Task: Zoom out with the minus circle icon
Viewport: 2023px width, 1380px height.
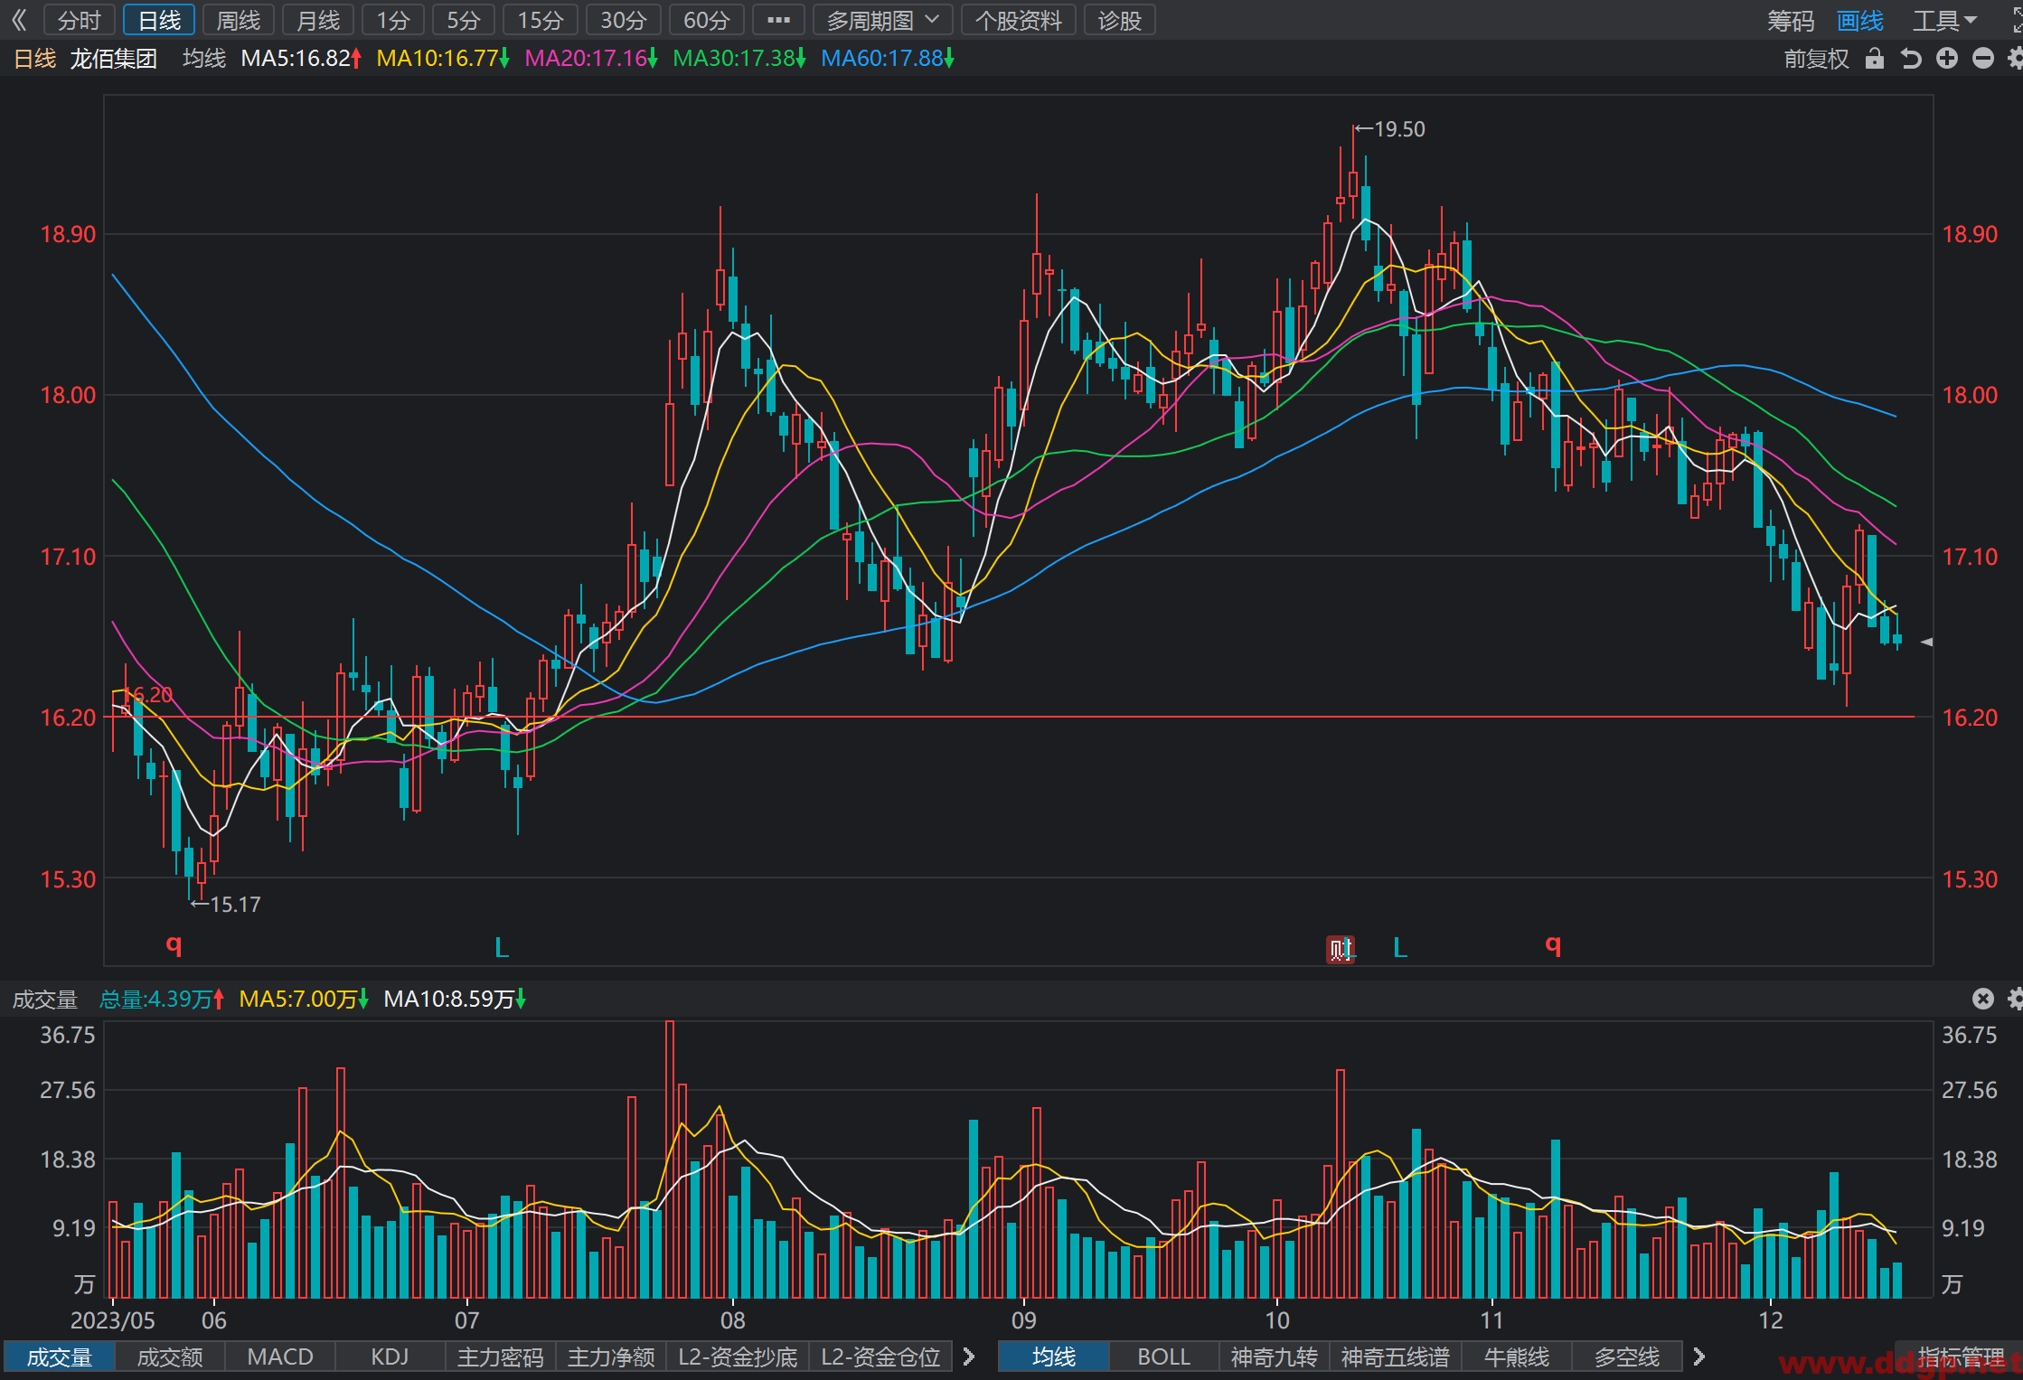Action: point(1983,59)
